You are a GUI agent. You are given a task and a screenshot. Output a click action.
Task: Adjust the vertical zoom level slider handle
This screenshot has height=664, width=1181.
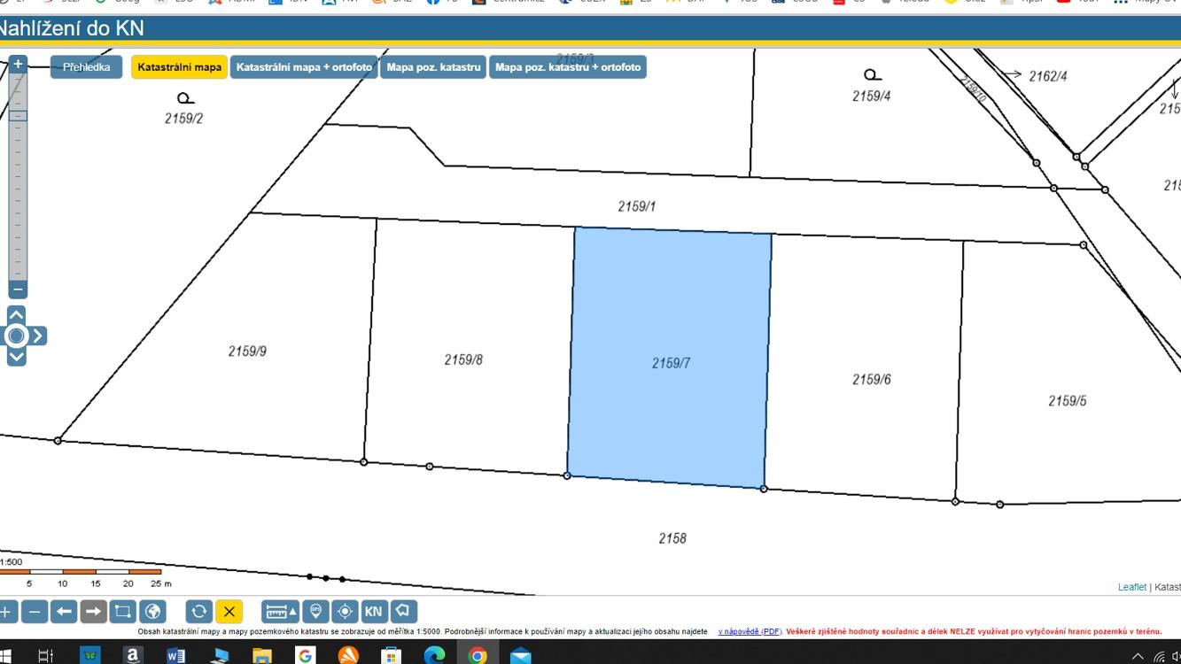pos(18,115)
